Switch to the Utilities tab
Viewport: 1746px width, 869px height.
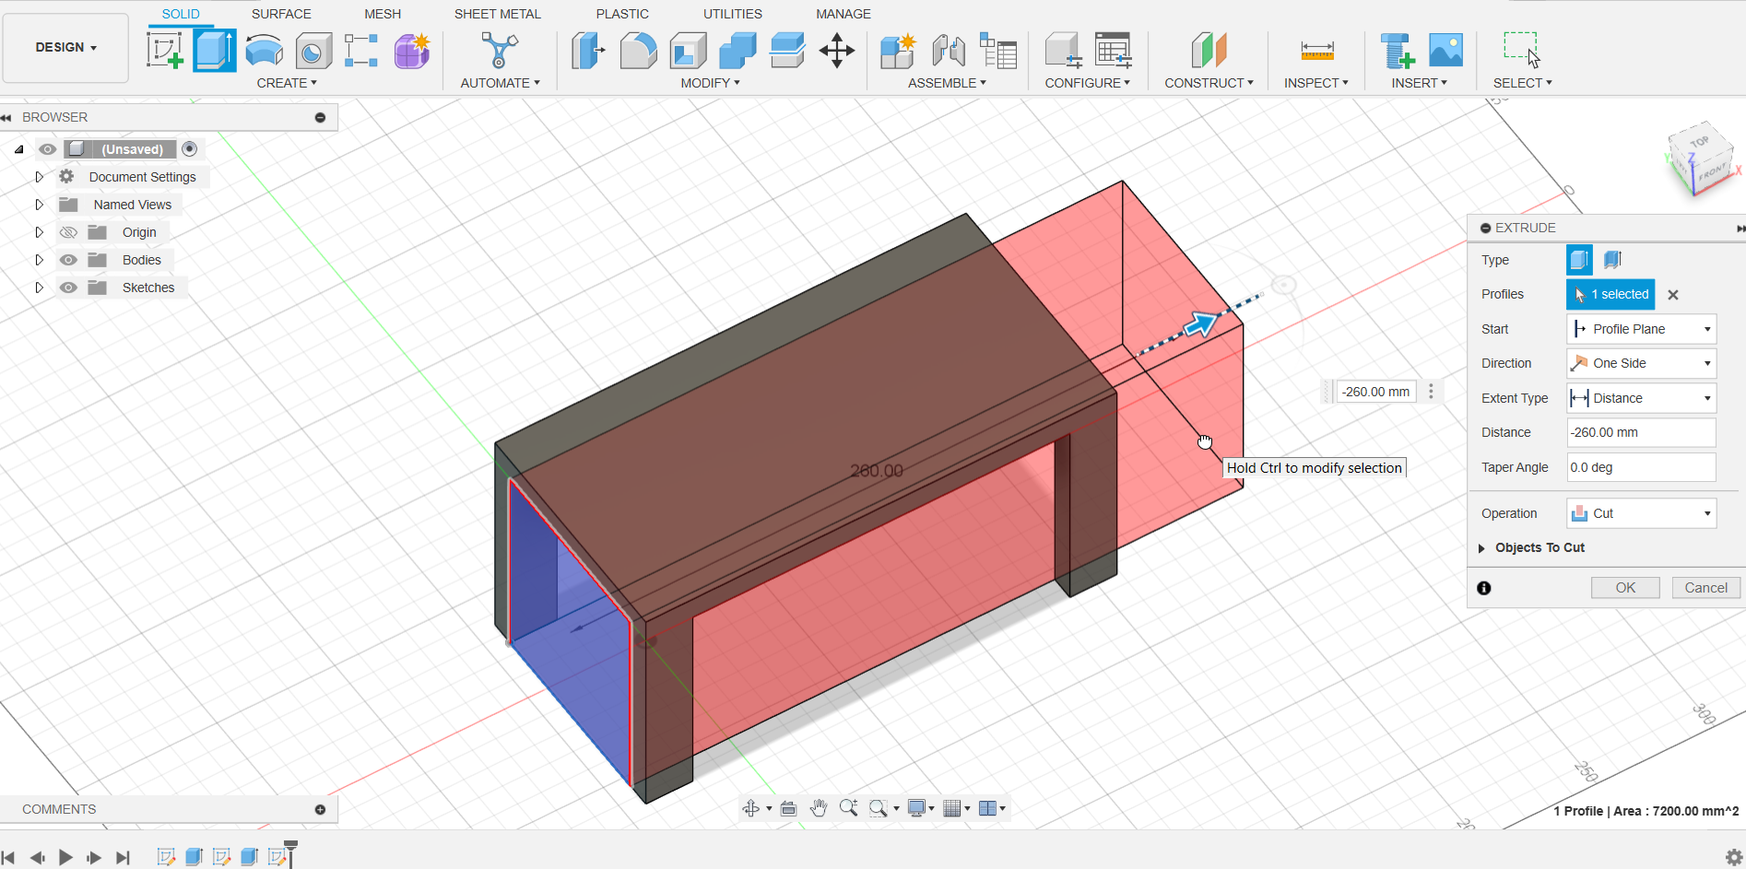coord(733,14)
